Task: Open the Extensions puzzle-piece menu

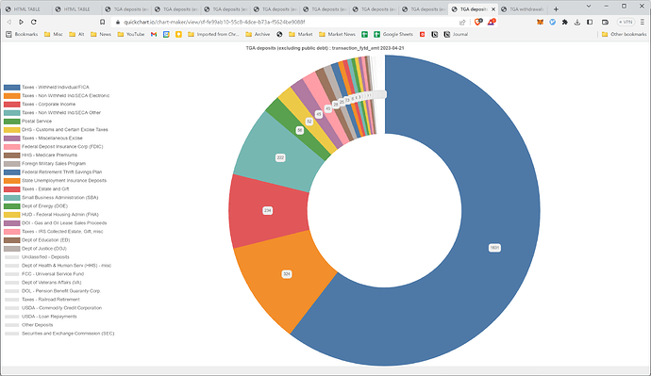Action: [564, 22]
